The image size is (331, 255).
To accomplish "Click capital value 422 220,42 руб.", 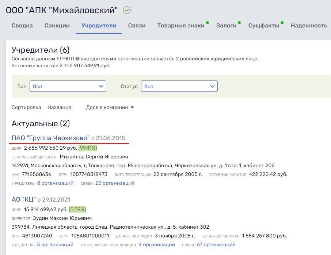I will click(268, 175).
